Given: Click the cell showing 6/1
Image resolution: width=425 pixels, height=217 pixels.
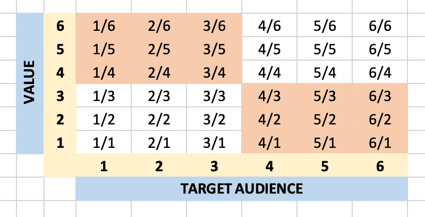Looking at the screenshot, I should pyautogui.click(x=380, y=142).
